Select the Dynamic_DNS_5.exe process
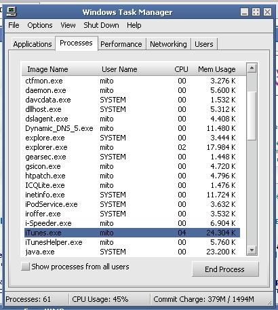The width and height of the screenshot is (278, 310). coord(132,128)
